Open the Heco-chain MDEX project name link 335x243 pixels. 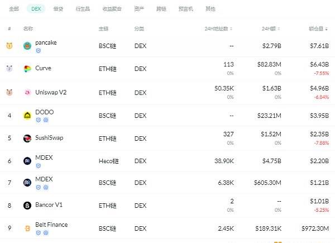pyautogui.click(x=44, y=158)
